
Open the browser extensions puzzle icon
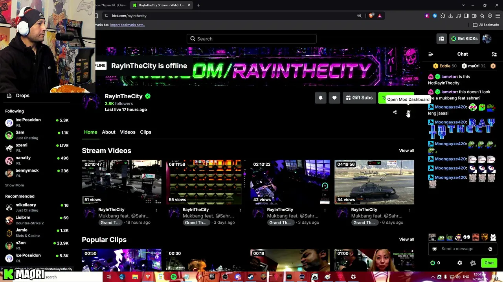(443, 16)
